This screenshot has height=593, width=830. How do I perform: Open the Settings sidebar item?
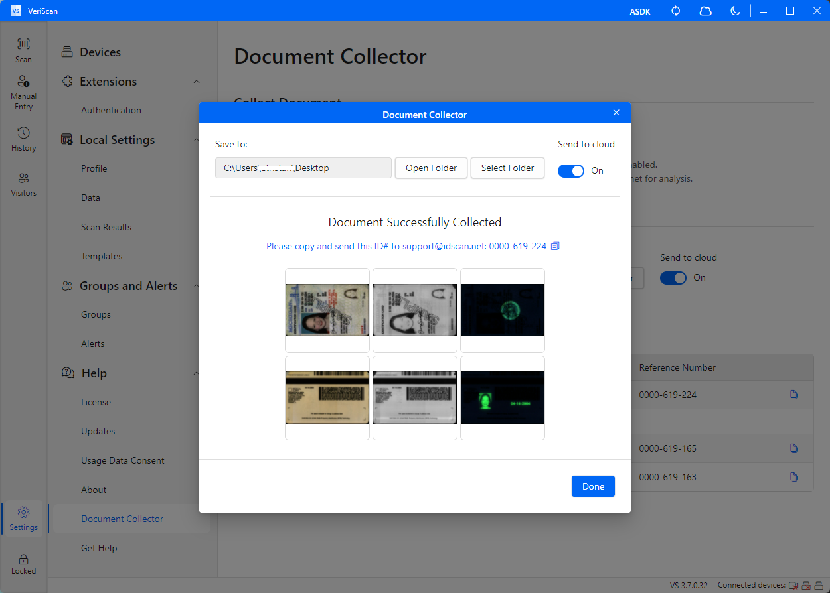pyautogui.click(x=23, y=519)
